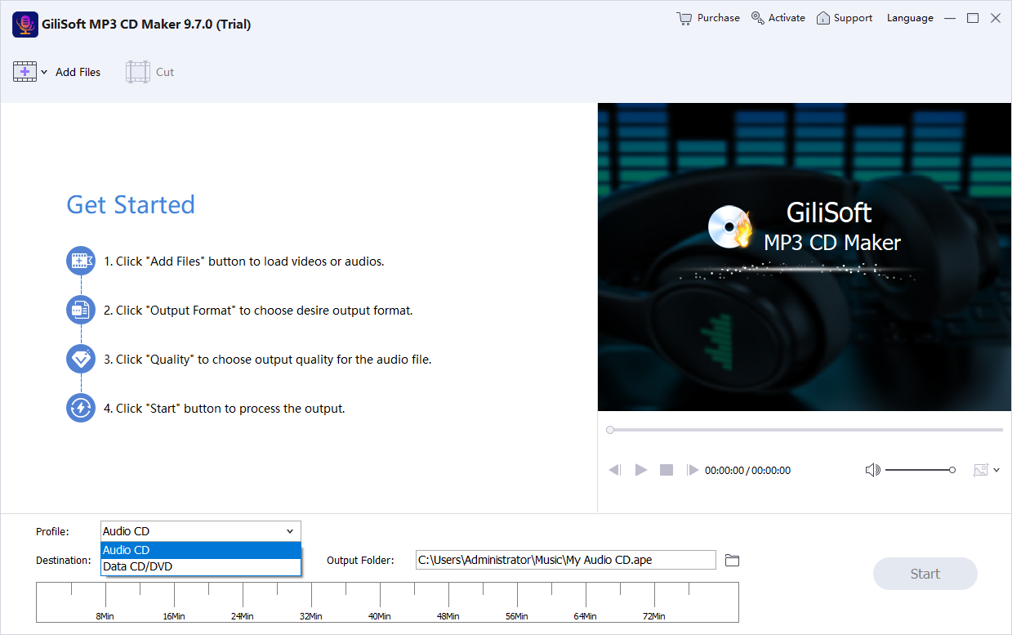Image resolution: width=1012 pixels, height=635 pixels.
Task: Click the 72Min disc capacity marker
Action: coord(653,615)
